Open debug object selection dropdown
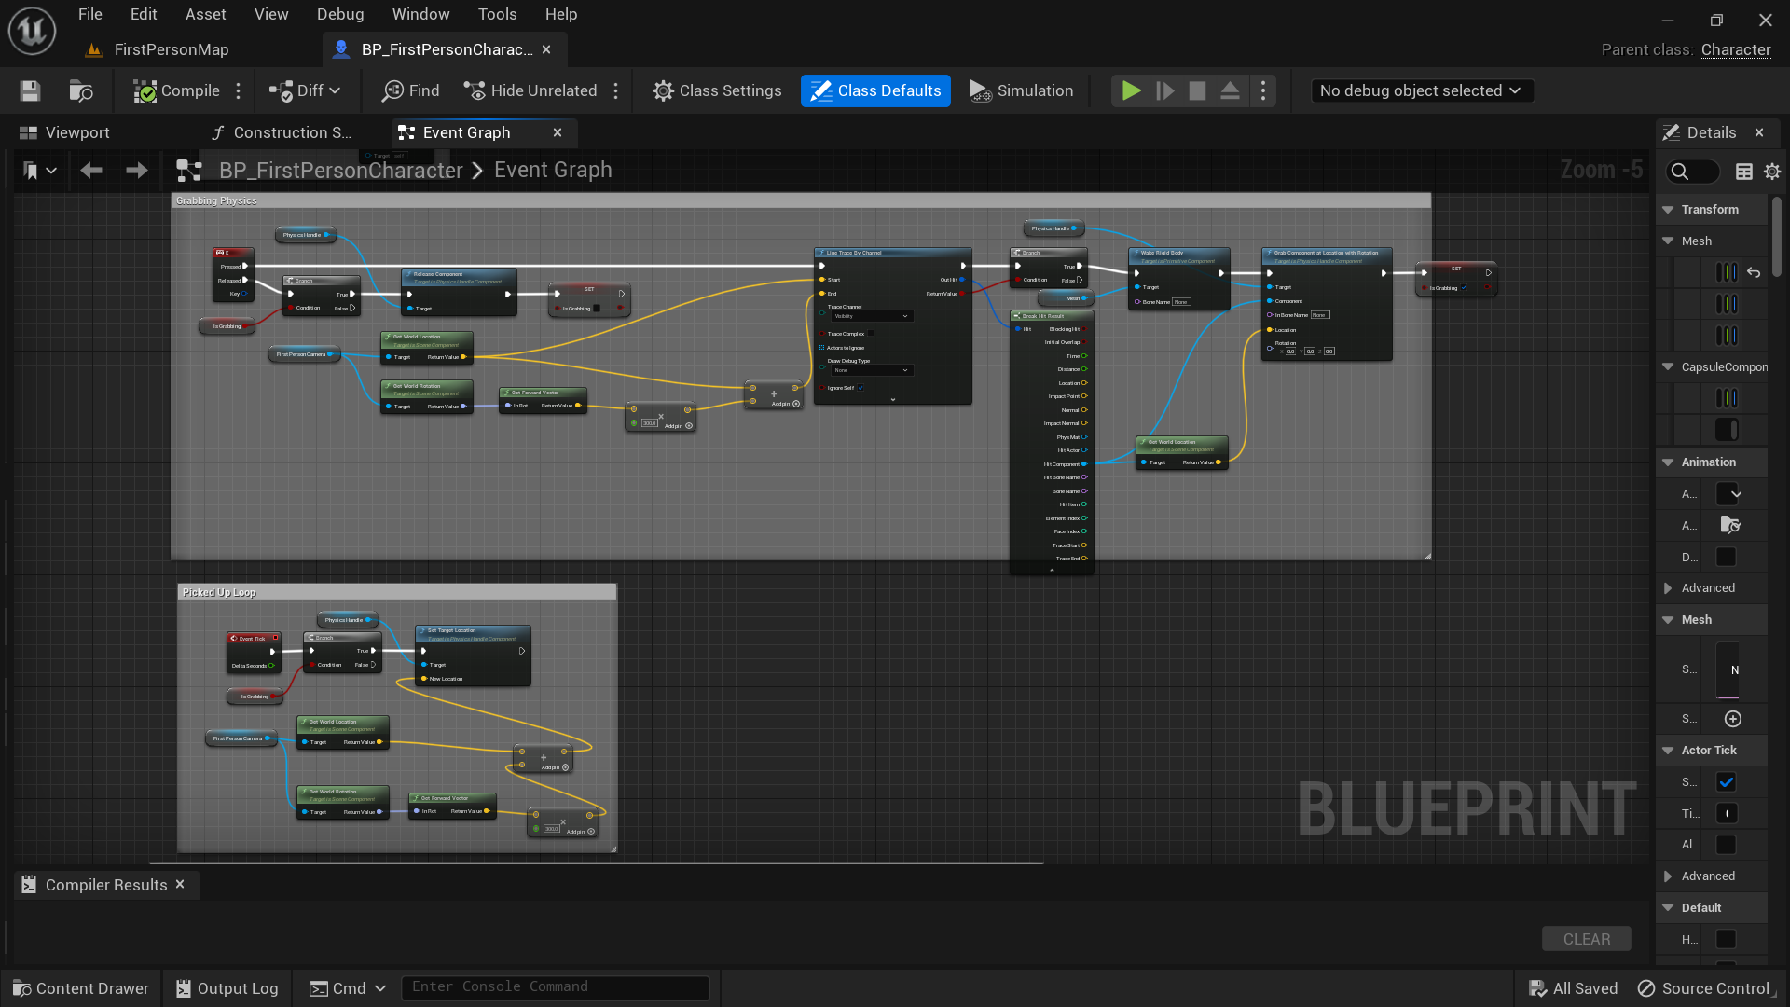Image resolution: width=1790 pixels, height=1007 pixels. pyautogui.click(x=1421, y=90)
